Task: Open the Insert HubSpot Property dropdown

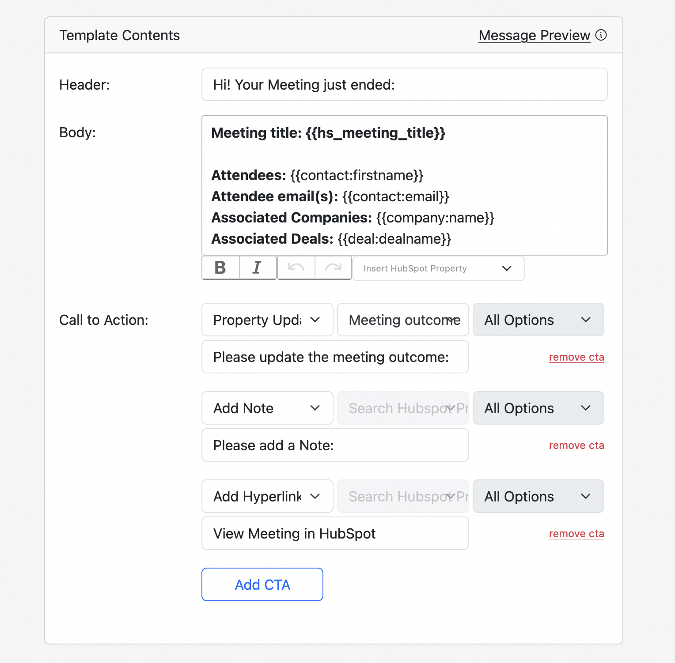Action: tap(438, 268)
